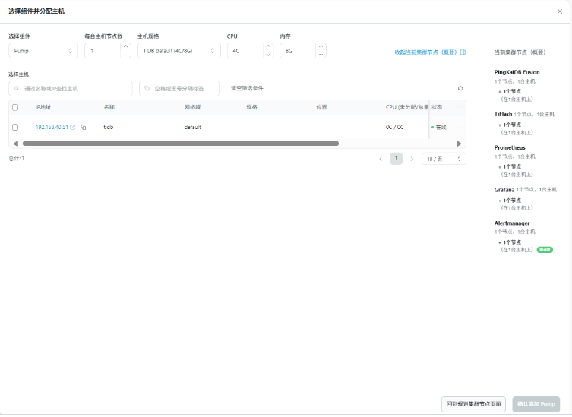Viewport: 572px width, 417px height.
Task: Increase the CPU value stepper
Action: 267,46
